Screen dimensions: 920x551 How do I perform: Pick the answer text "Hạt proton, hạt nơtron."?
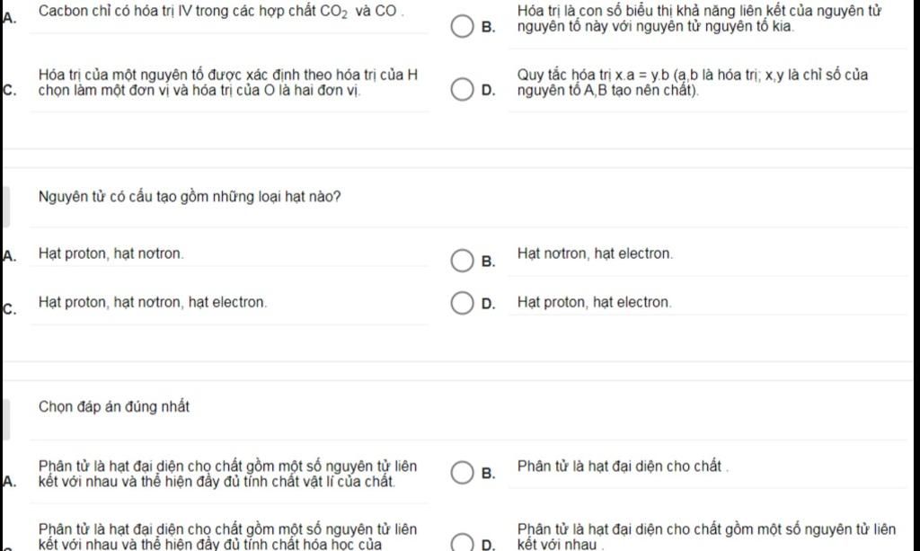pos(111,254)
